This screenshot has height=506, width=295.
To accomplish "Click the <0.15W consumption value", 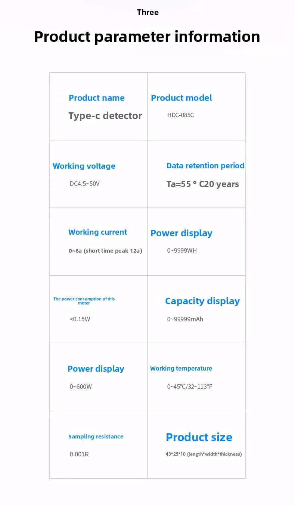I will point(80,319).
